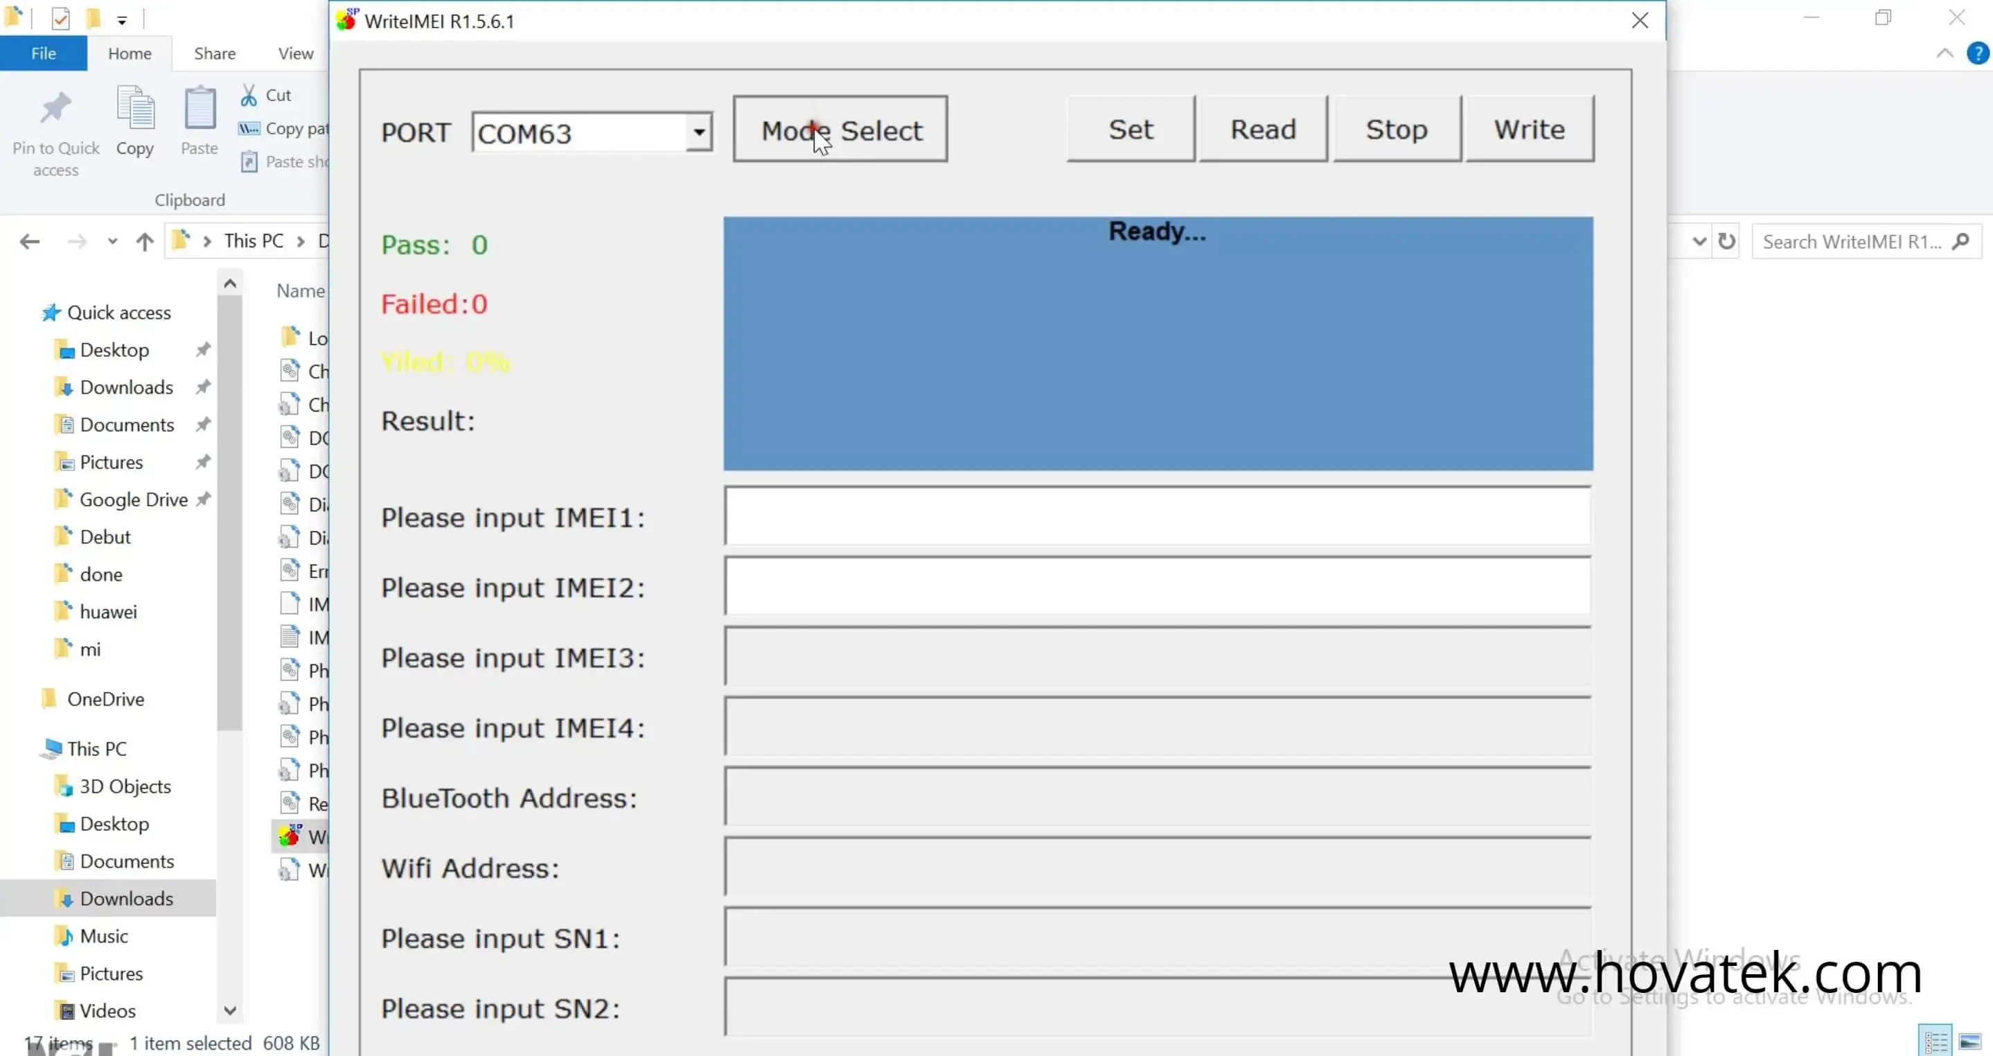The width and height of the screenshot is (1993, 1056).
Task: Click the navigate back arrow
Action: 30,240
